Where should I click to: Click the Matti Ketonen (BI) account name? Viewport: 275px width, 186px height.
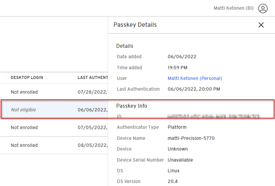[233, 8]
